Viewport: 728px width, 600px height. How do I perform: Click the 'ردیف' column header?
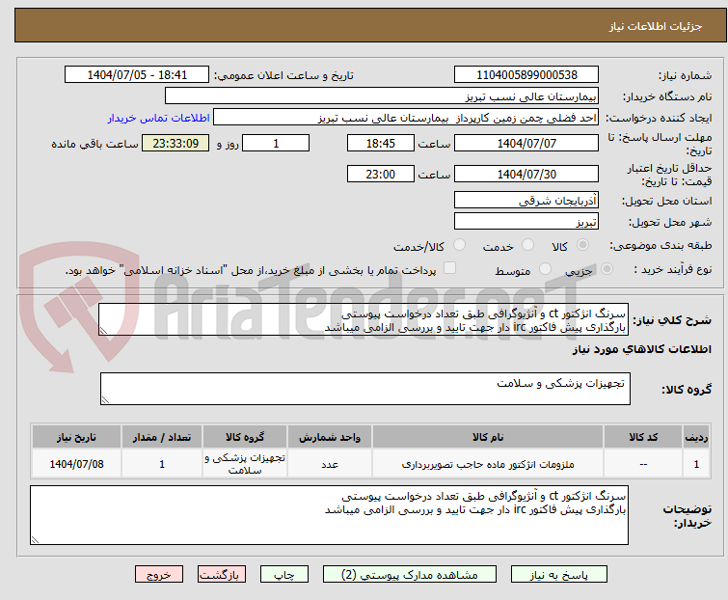tap(696, 437)
